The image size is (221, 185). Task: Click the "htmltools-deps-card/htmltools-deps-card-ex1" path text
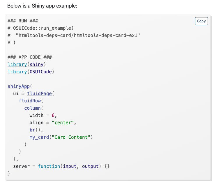click(78, 35)
